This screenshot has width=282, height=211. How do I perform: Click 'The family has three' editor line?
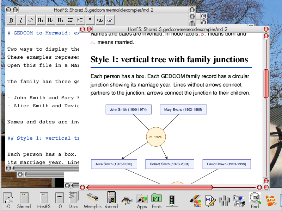pos(43,82)
